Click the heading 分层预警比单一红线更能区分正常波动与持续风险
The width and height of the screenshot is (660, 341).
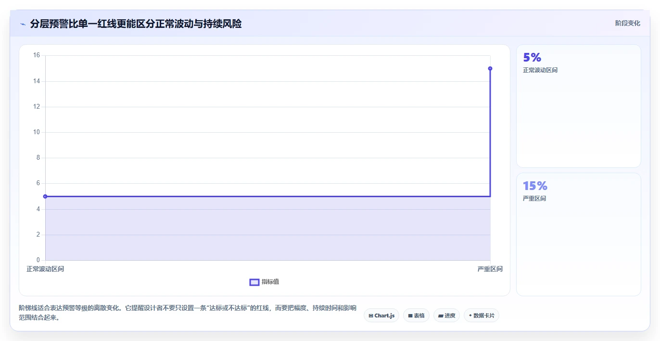[136, 24]
